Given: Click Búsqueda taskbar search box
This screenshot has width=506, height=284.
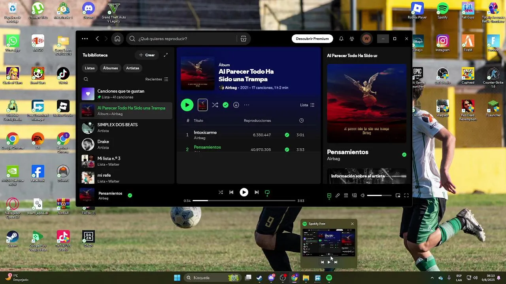Looking at the screenshot, I should click(213, 278).
